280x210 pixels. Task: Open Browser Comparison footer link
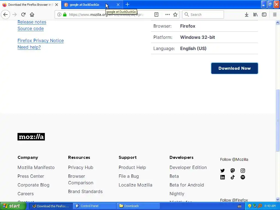(x=81, y=179)
